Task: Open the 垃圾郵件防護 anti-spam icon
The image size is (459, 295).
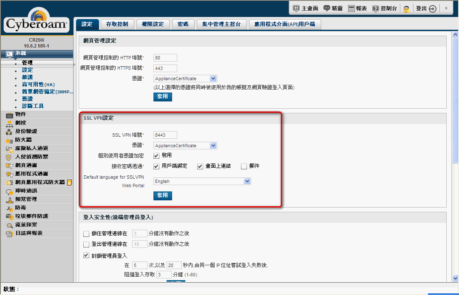Action: point(10,216)
